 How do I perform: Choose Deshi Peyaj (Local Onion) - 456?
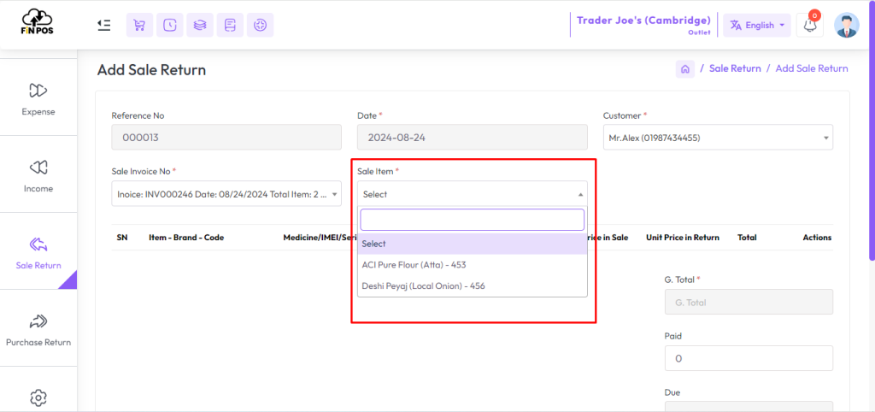coord(472,285)
